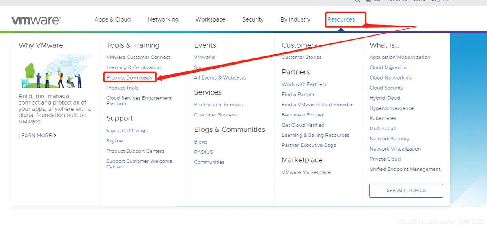487x228 pixels.
Task: Open Multi-Cloud topic
Action: tap(383, 129)
